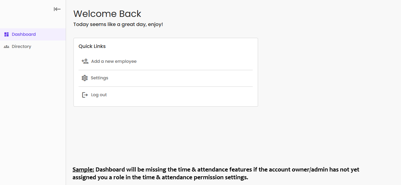The height and width of the screenshot is (185, 401).
Task: Choose the "Log out" quick link text
Action: pyautogui.click(x=99, y=95)
